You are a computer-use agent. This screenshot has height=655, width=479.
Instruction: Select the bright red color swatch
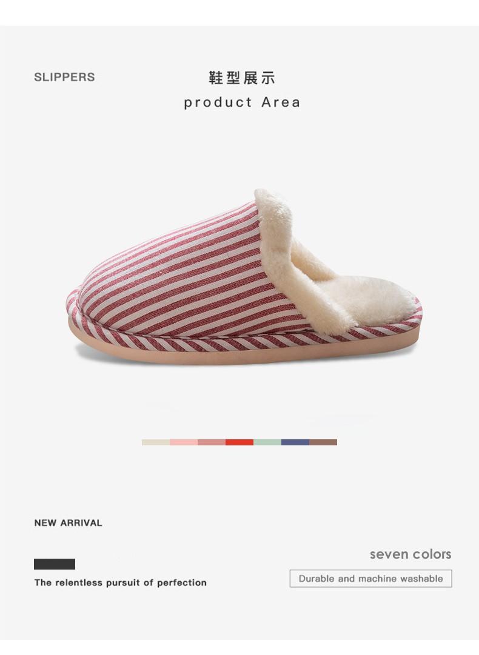click(x=239, y=442)
